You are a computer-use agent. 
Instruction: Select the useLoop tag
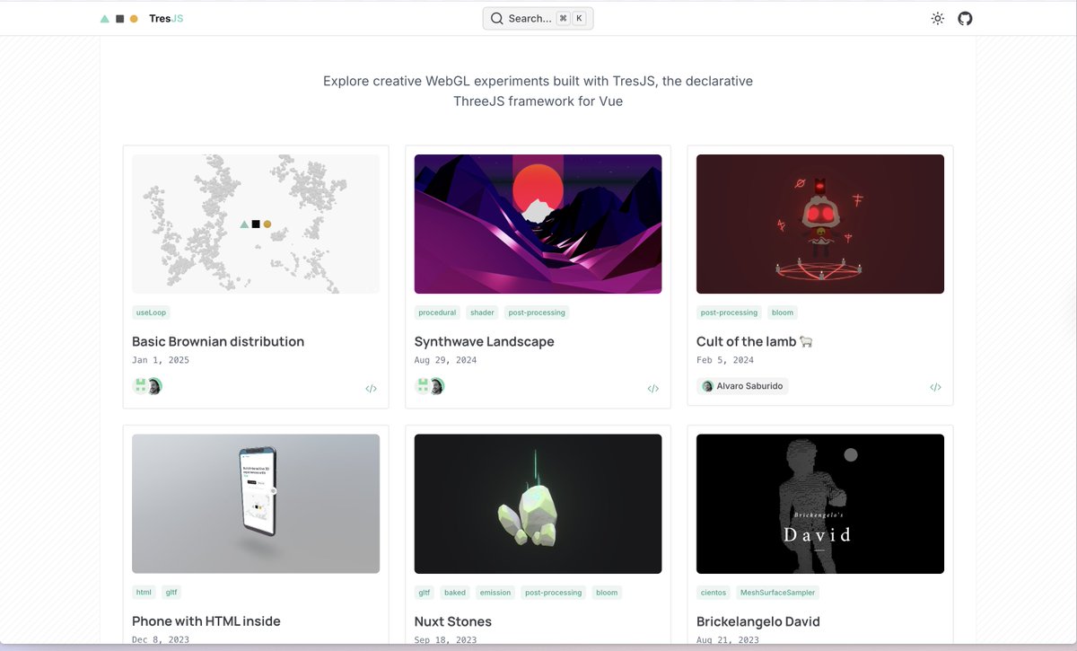tap(151, 312)
